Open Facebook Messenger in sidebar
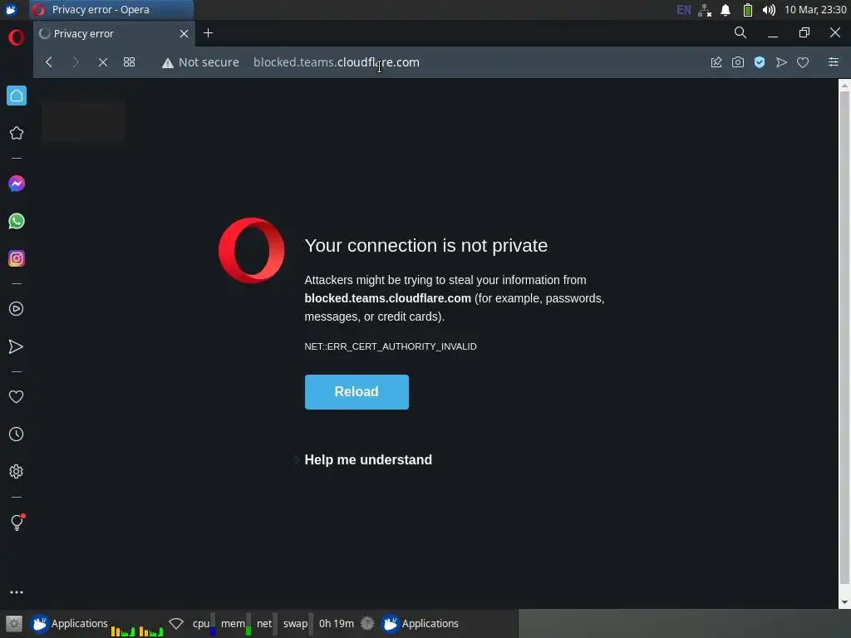The height and width of the screenshot is (638, 851). point(17,184)
